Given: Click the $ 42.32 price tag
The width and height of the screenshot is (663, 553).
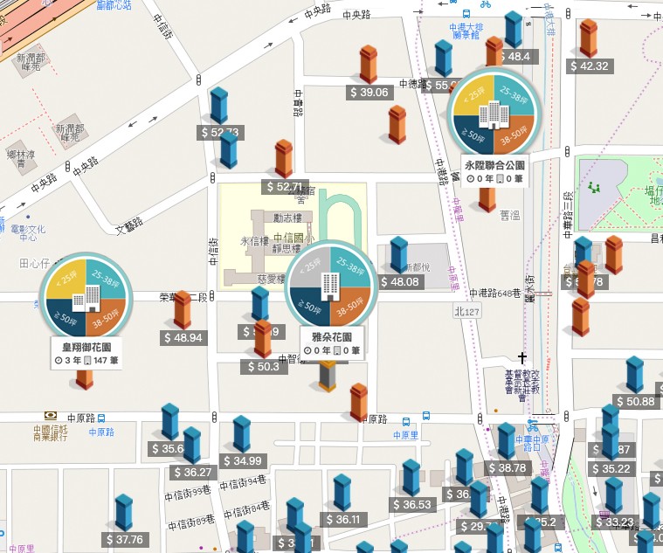Looking at the screenshot, I should coord(590,66).
